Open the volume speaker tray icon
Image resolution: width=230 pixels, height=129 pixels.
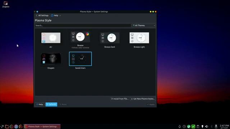[207, 126]
